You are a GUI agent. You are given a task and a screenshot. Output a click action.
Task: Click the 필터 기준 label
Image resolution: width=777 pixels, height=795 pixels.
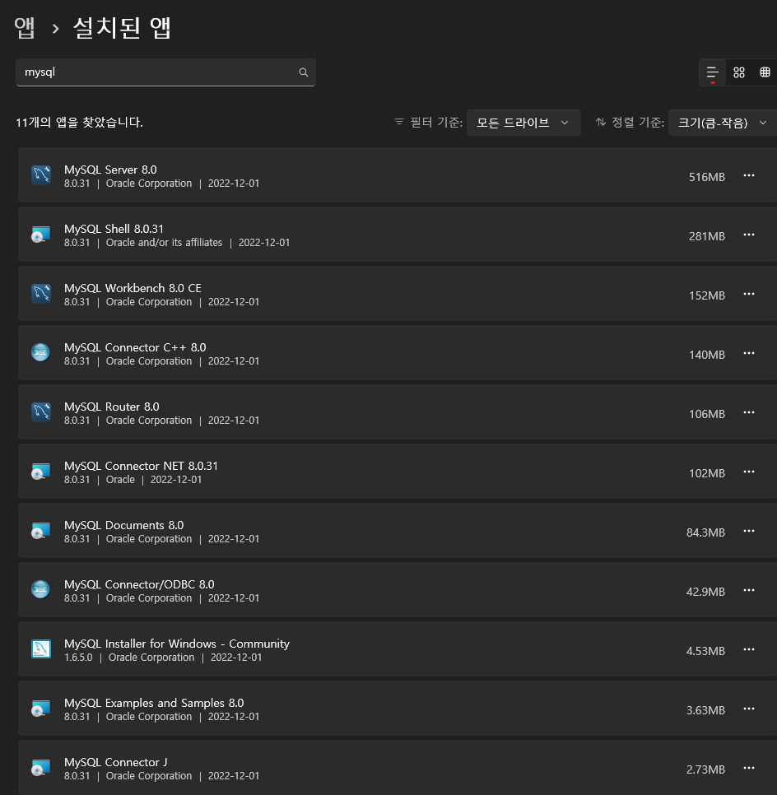point(435,122)
